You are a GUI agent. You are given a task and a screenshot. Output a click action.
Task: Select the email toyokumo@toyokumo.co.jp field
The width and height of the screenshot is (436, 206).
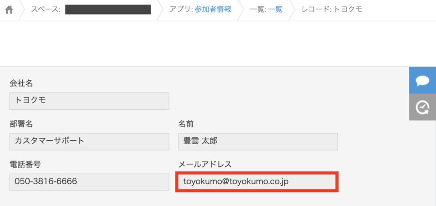(257, 182)
